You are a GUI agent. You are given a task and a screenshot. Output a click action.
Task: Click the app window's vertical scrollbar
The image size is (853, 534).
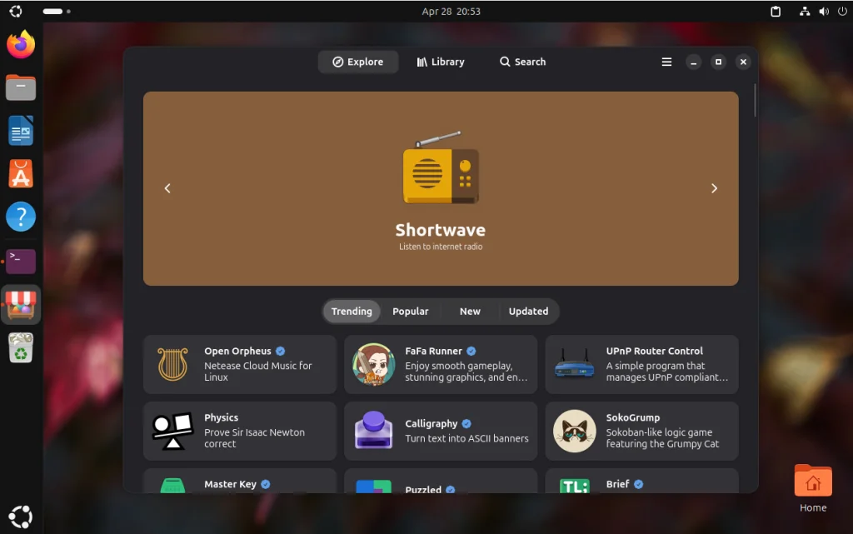click(x=755, y=101)
